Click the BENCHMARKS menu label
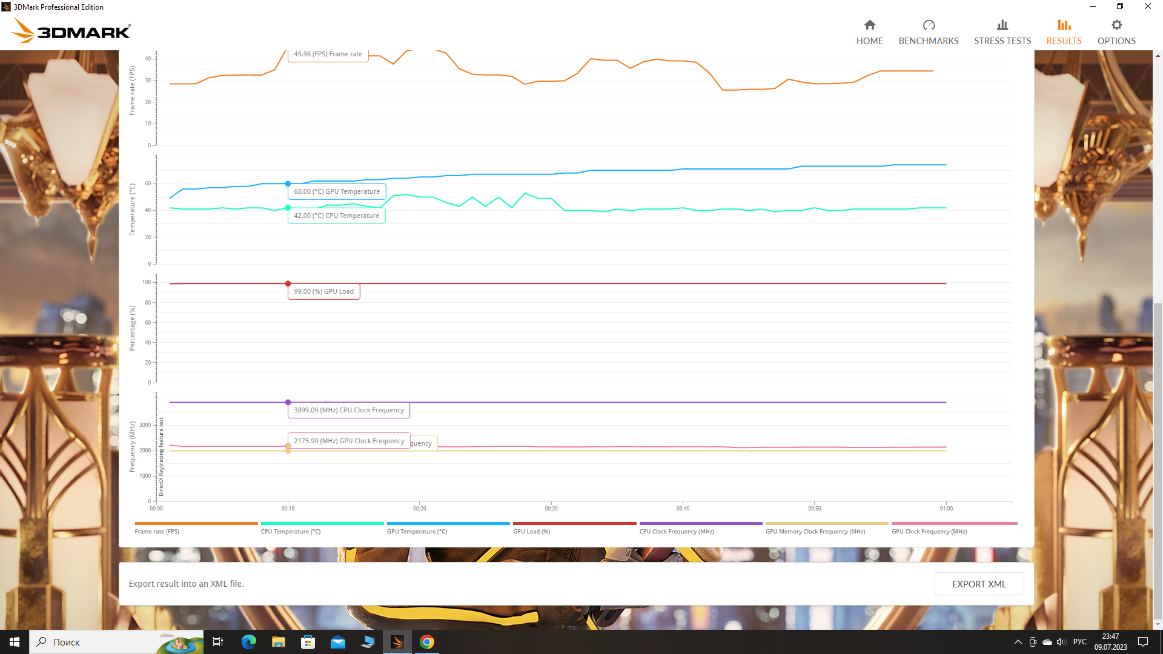The image size is (1163, 654). (x=928, y=41)
